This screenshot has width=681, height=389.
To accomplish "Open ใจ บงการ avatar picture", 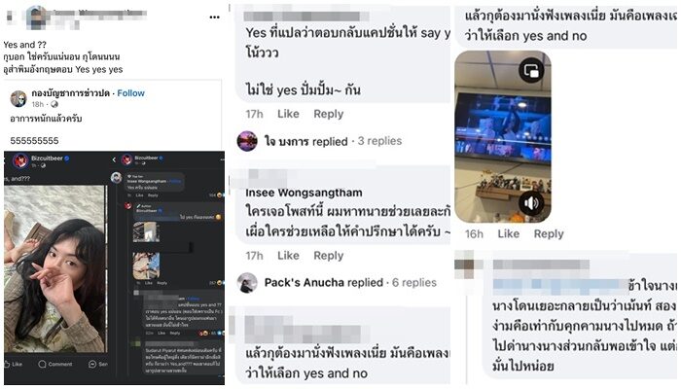I will click(247, 141).
